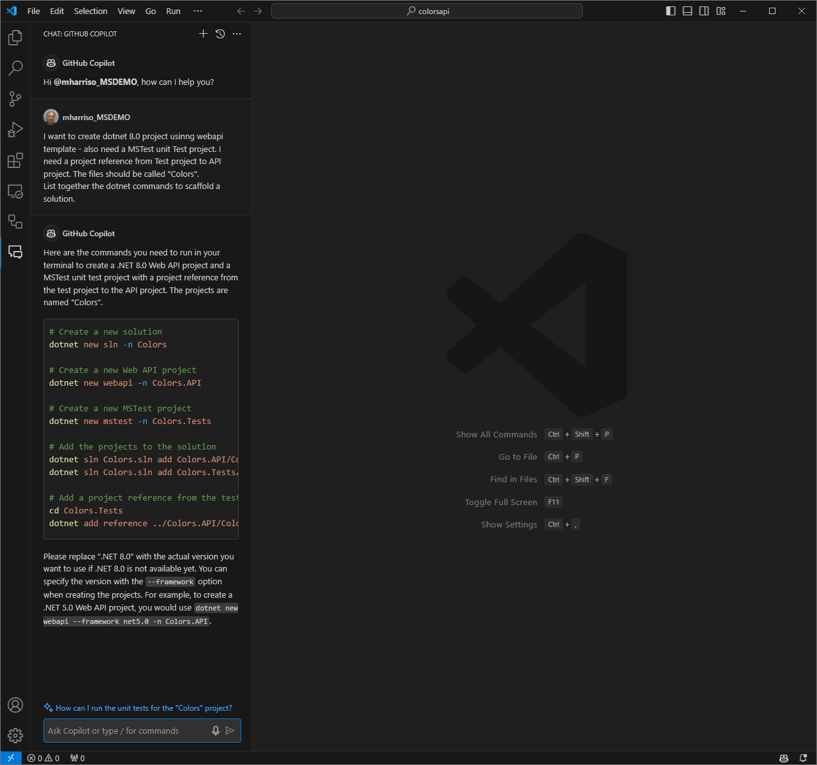This screenshot has height=765, width=817.
Task: Open the Extensions view
Action: (x=15, y=160)
